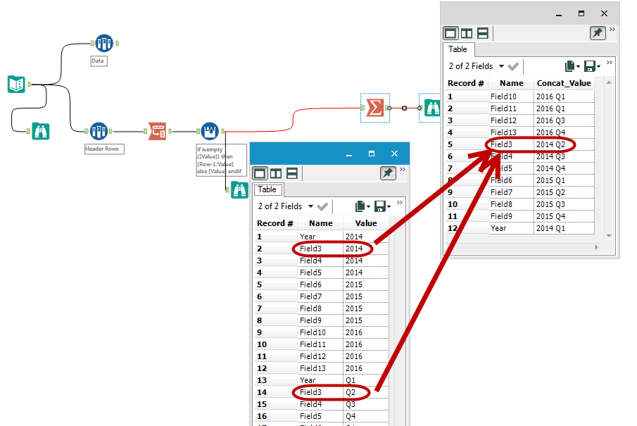Click scroll down arrow in Concat_Value window

(x=609, y=236)
